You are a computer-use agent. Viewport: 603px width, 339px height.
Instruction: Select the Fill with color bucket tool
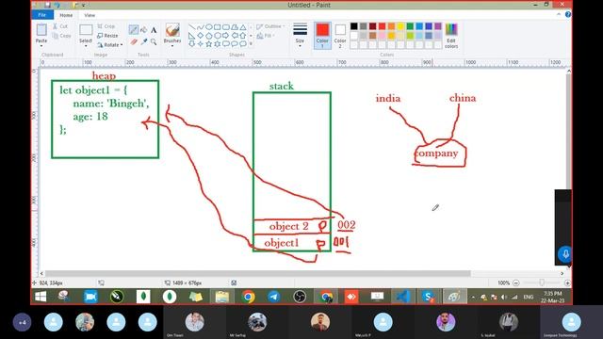point(143,29)
